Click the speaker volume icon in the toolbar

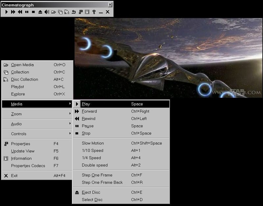pos(47,12)
